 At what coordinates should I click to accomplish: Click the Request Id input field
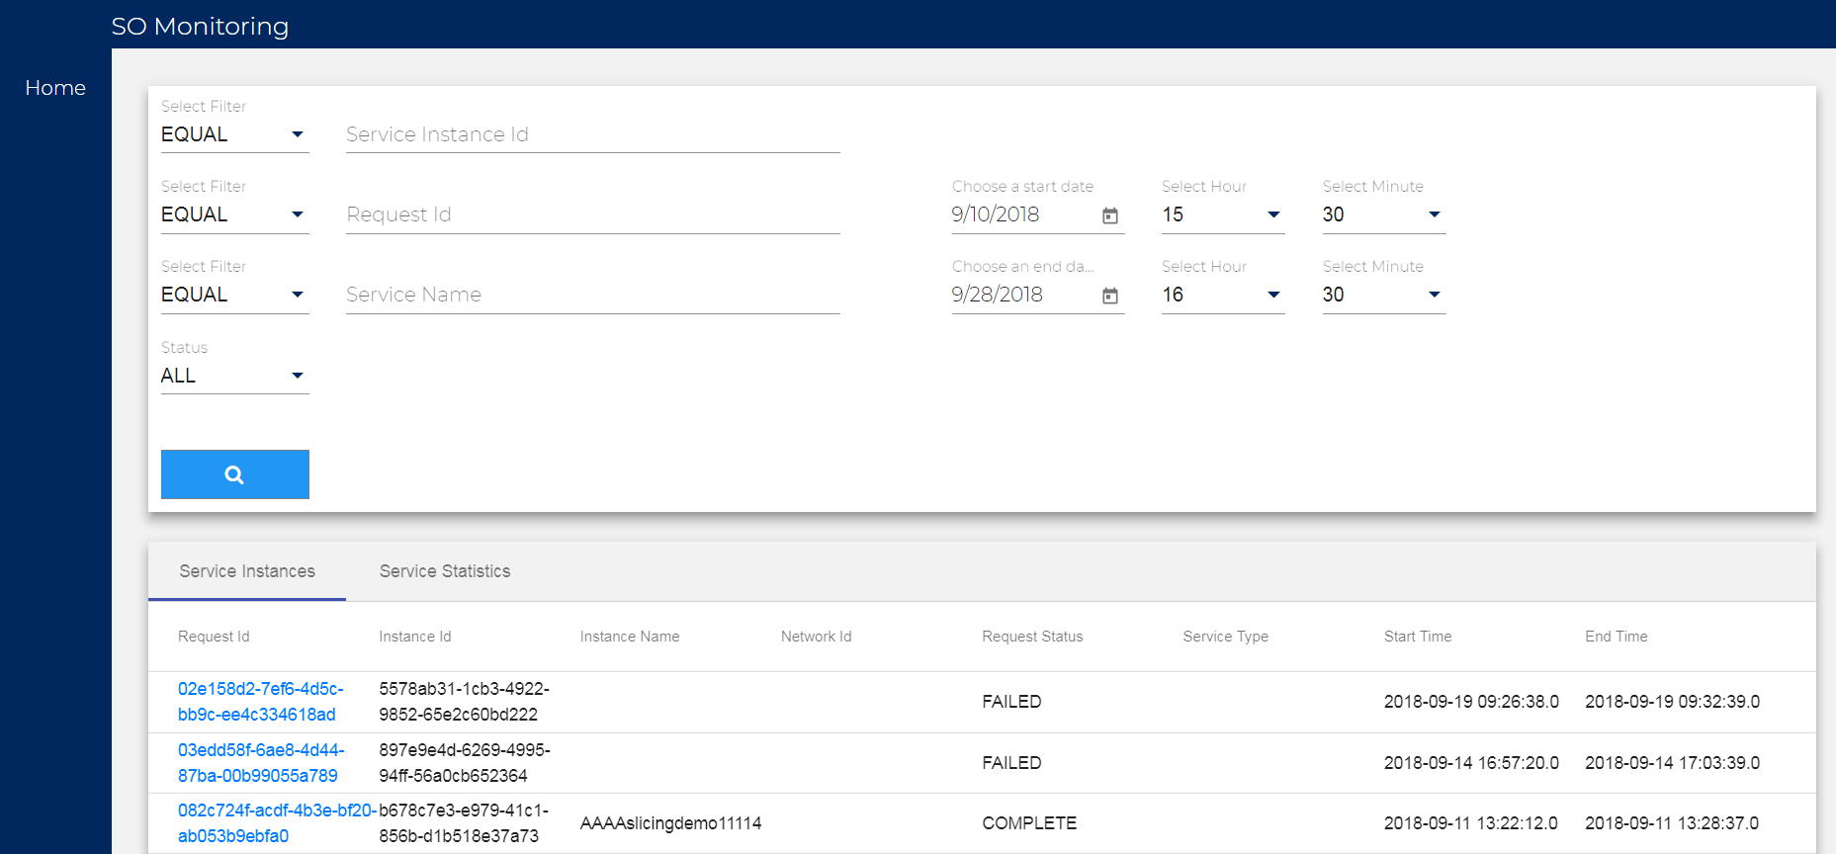[x=592, y=214]
